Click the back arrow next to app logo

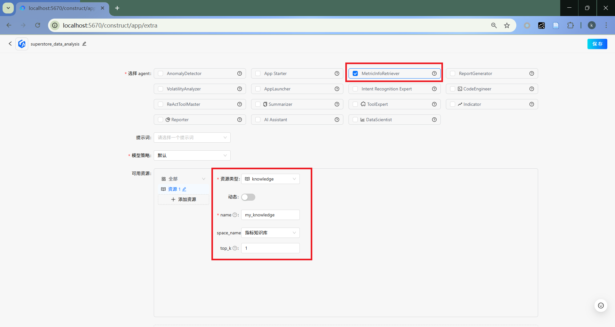coord(10,44)
